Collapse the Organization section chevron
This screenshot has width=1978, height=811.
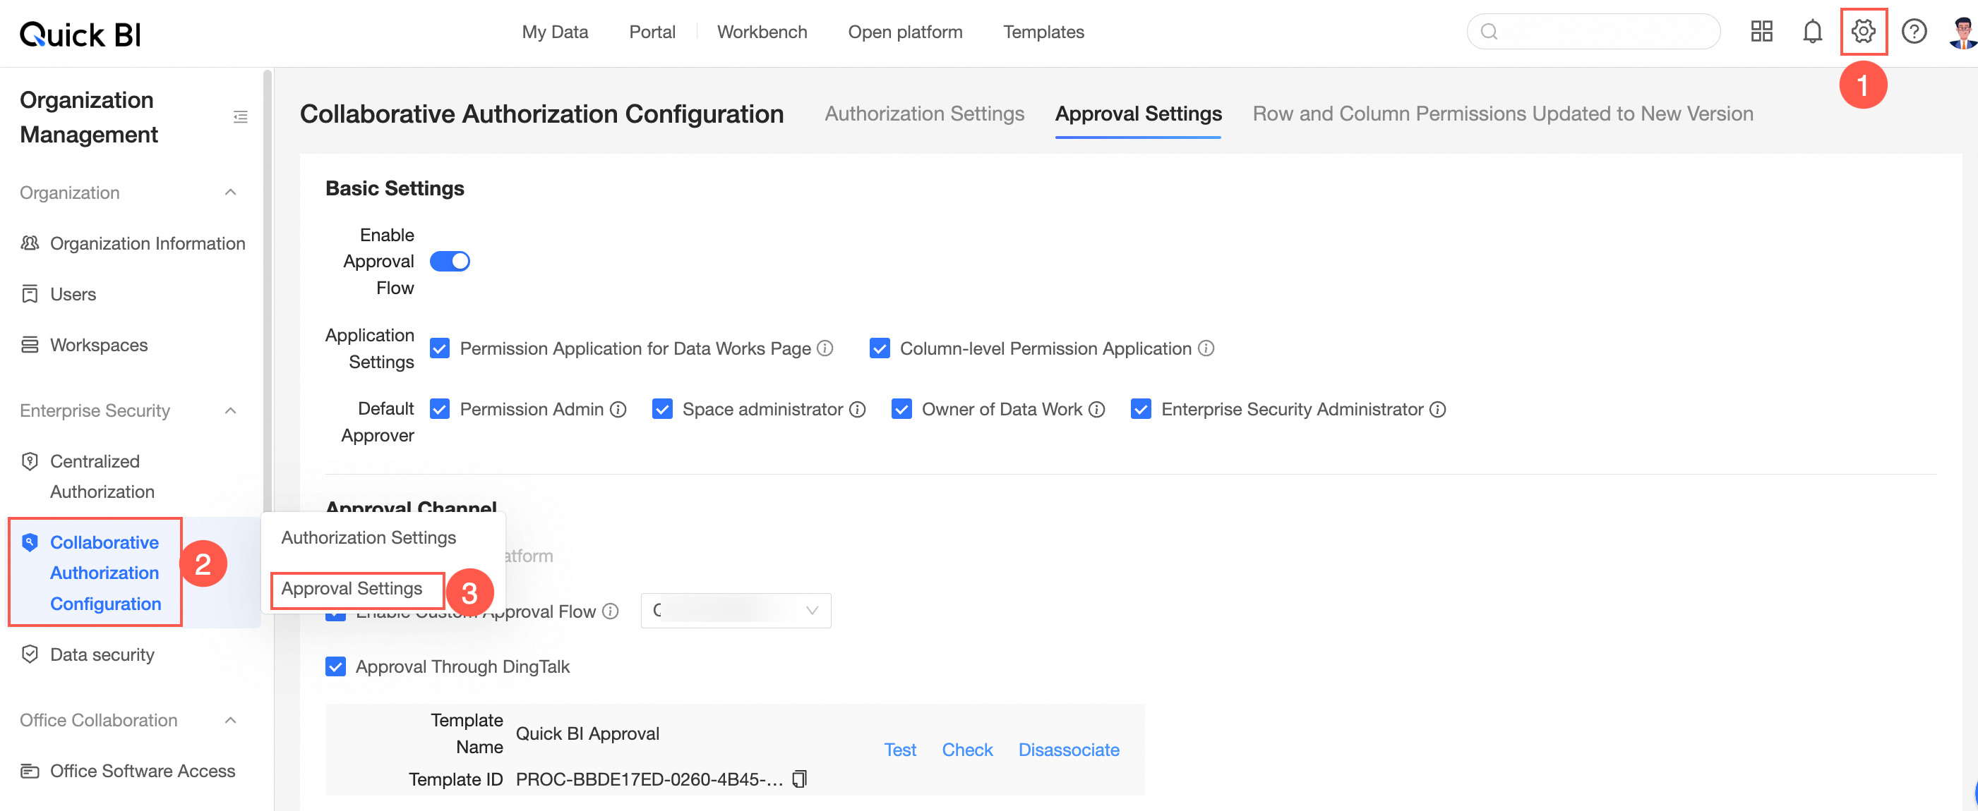click(x=230, y=193)
